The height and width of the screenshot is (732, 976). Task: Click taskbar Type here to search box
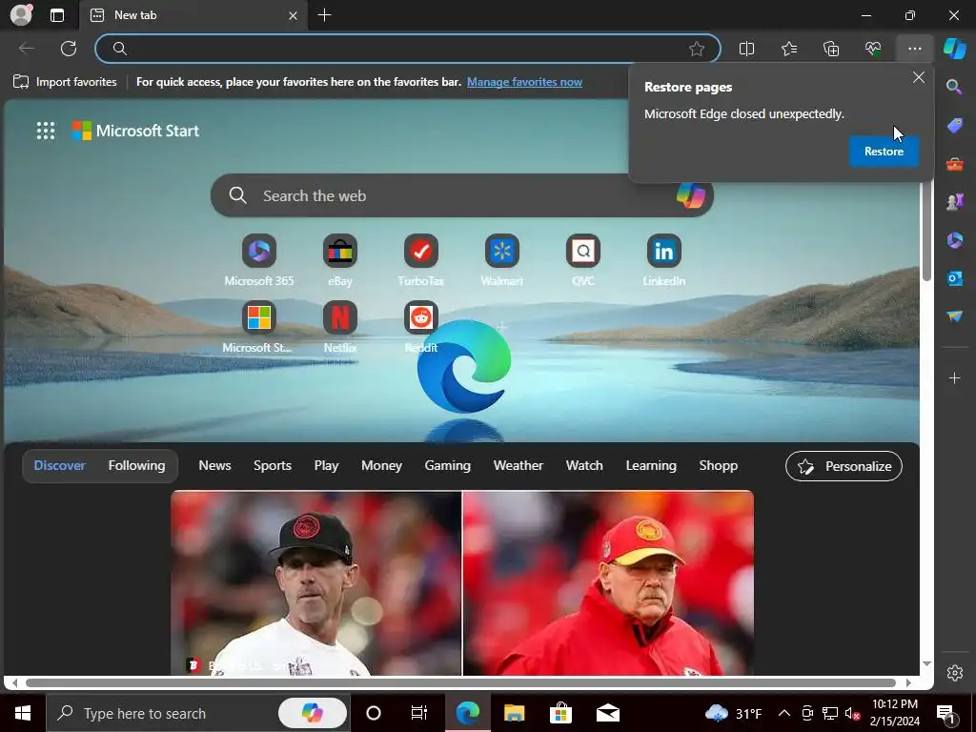point(198,713)
